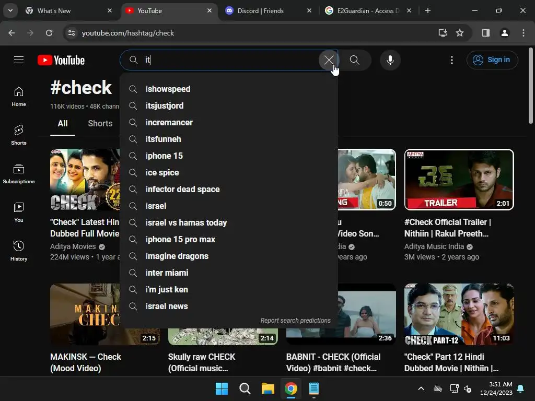Open 'Skully raw CHECK' video title
This screenshot has height=401, width=535.
pos(202,362)
